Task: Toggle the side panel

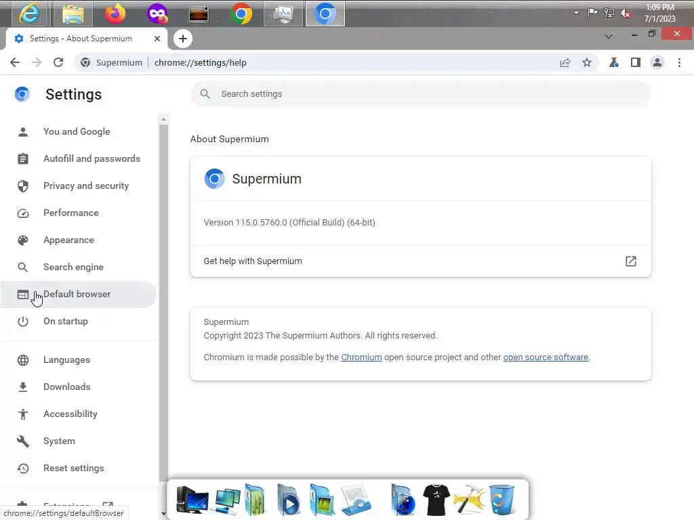Action: click(636, 62)
